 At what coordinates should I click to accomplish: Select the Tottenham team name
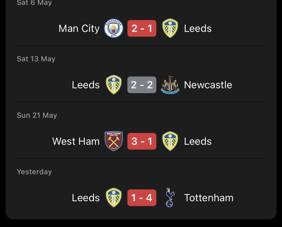point(209,198)
